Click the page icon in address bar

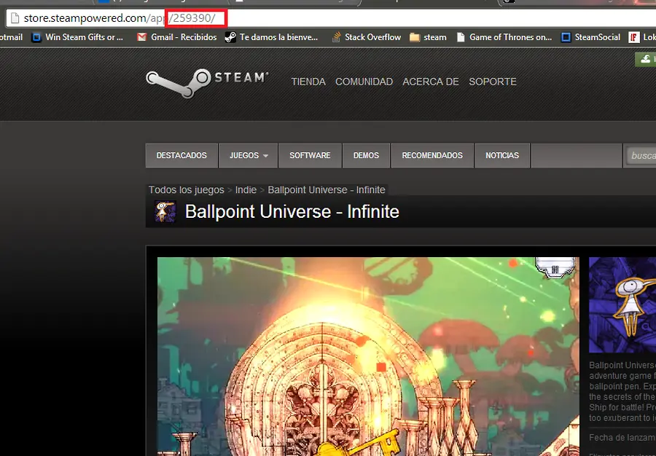click(x=15, y=18)
